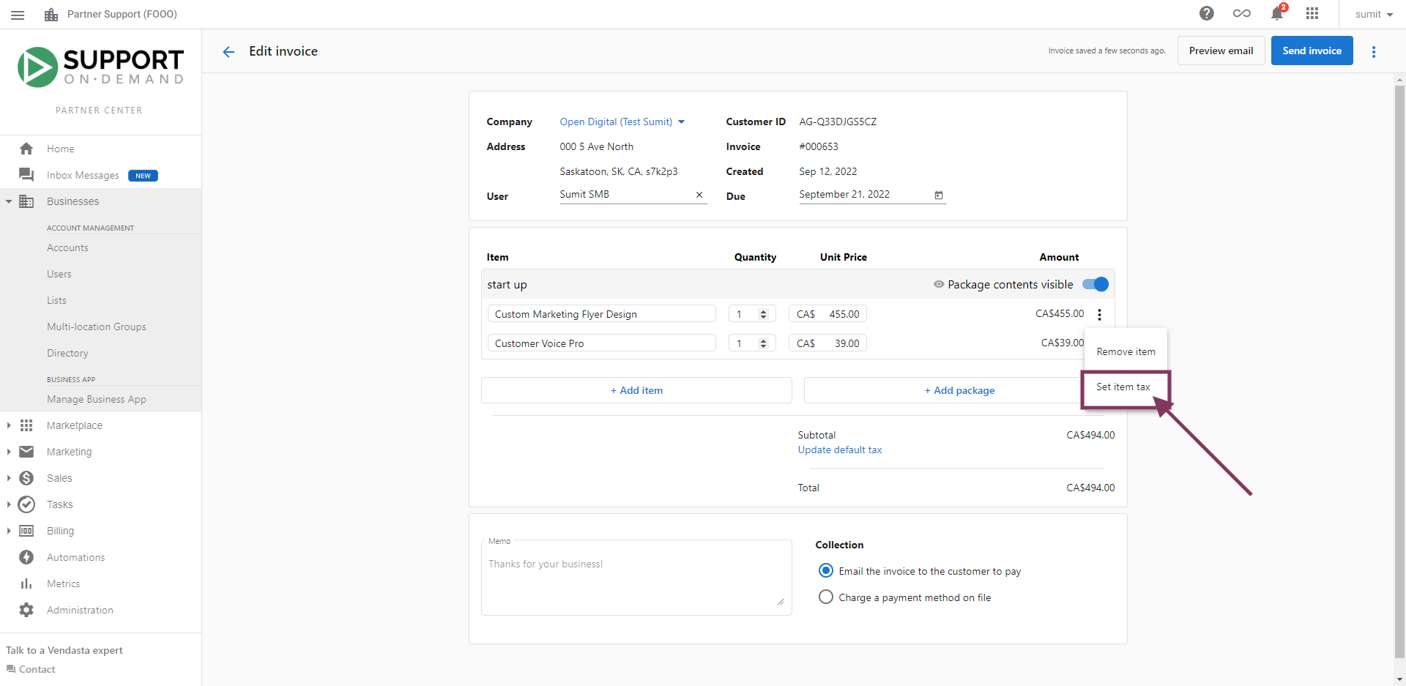Choose Remove item from the menu

coord(1126,351)
